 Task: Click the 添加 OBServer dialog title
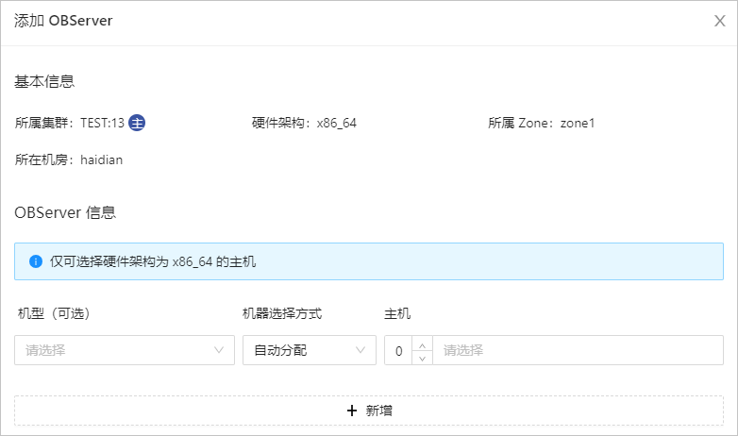tap(63, 21)
